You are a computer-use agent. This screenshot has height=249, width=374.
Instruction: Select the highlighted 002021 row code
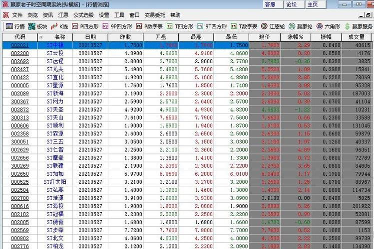point(20,45)
